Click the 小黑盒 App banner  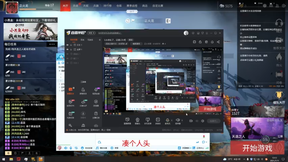click(x=31, y=31)
